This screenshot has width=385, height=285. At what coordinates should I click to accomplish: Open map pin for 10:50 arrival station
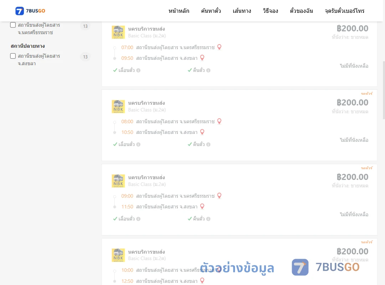202,132
